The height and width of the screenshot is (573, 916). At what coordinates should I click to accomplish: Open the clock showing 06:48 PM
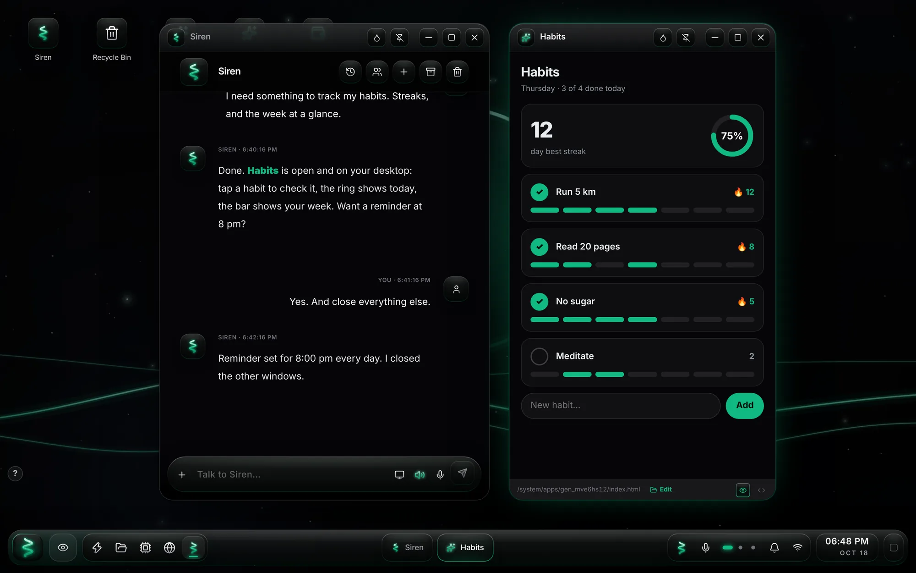[847, 546]
